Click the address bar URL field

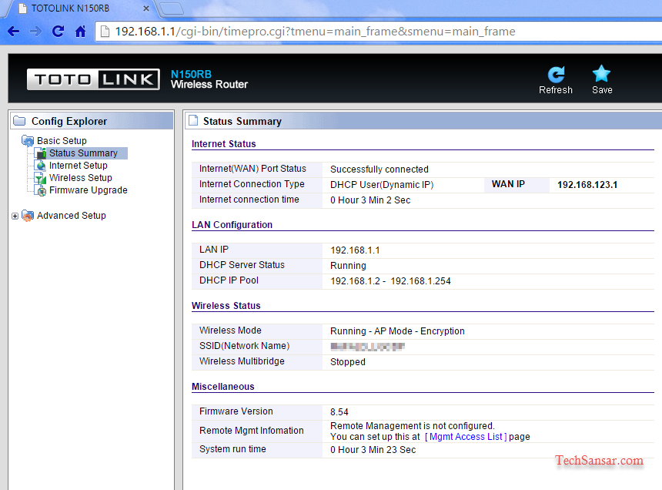point(346,32)
